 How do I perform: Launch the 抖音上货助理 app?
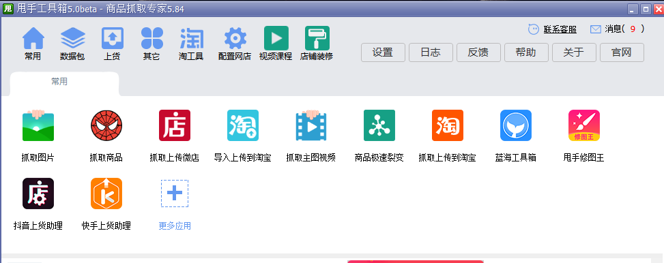pos(38,194)
